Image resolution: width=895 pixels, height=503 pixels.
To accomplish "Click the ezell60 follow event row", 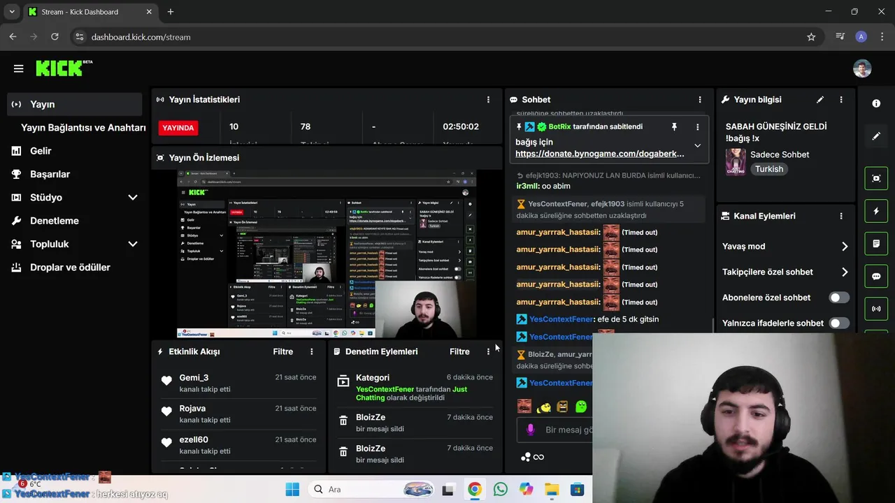I will coord(239,444).
